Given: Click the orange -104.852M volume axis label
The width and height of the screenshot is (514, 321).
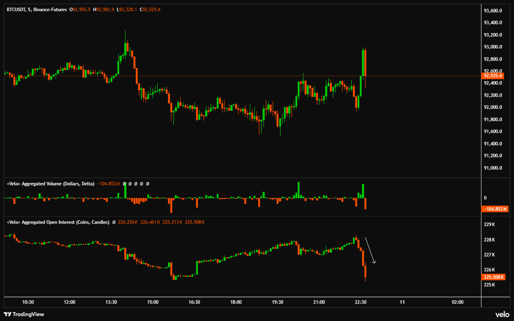Looking at the screenshot, I should 494,209.
